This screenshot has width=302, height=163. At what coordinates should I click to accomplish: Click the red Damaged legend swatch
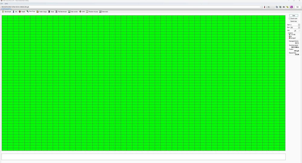pyautogui.click(x=289, y=38)
